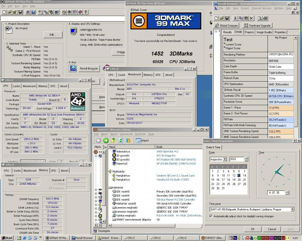Select Projects tab in Result Browser
This screenshot has height=241, width=302.
pyautogui.click(x=249, y=32)
